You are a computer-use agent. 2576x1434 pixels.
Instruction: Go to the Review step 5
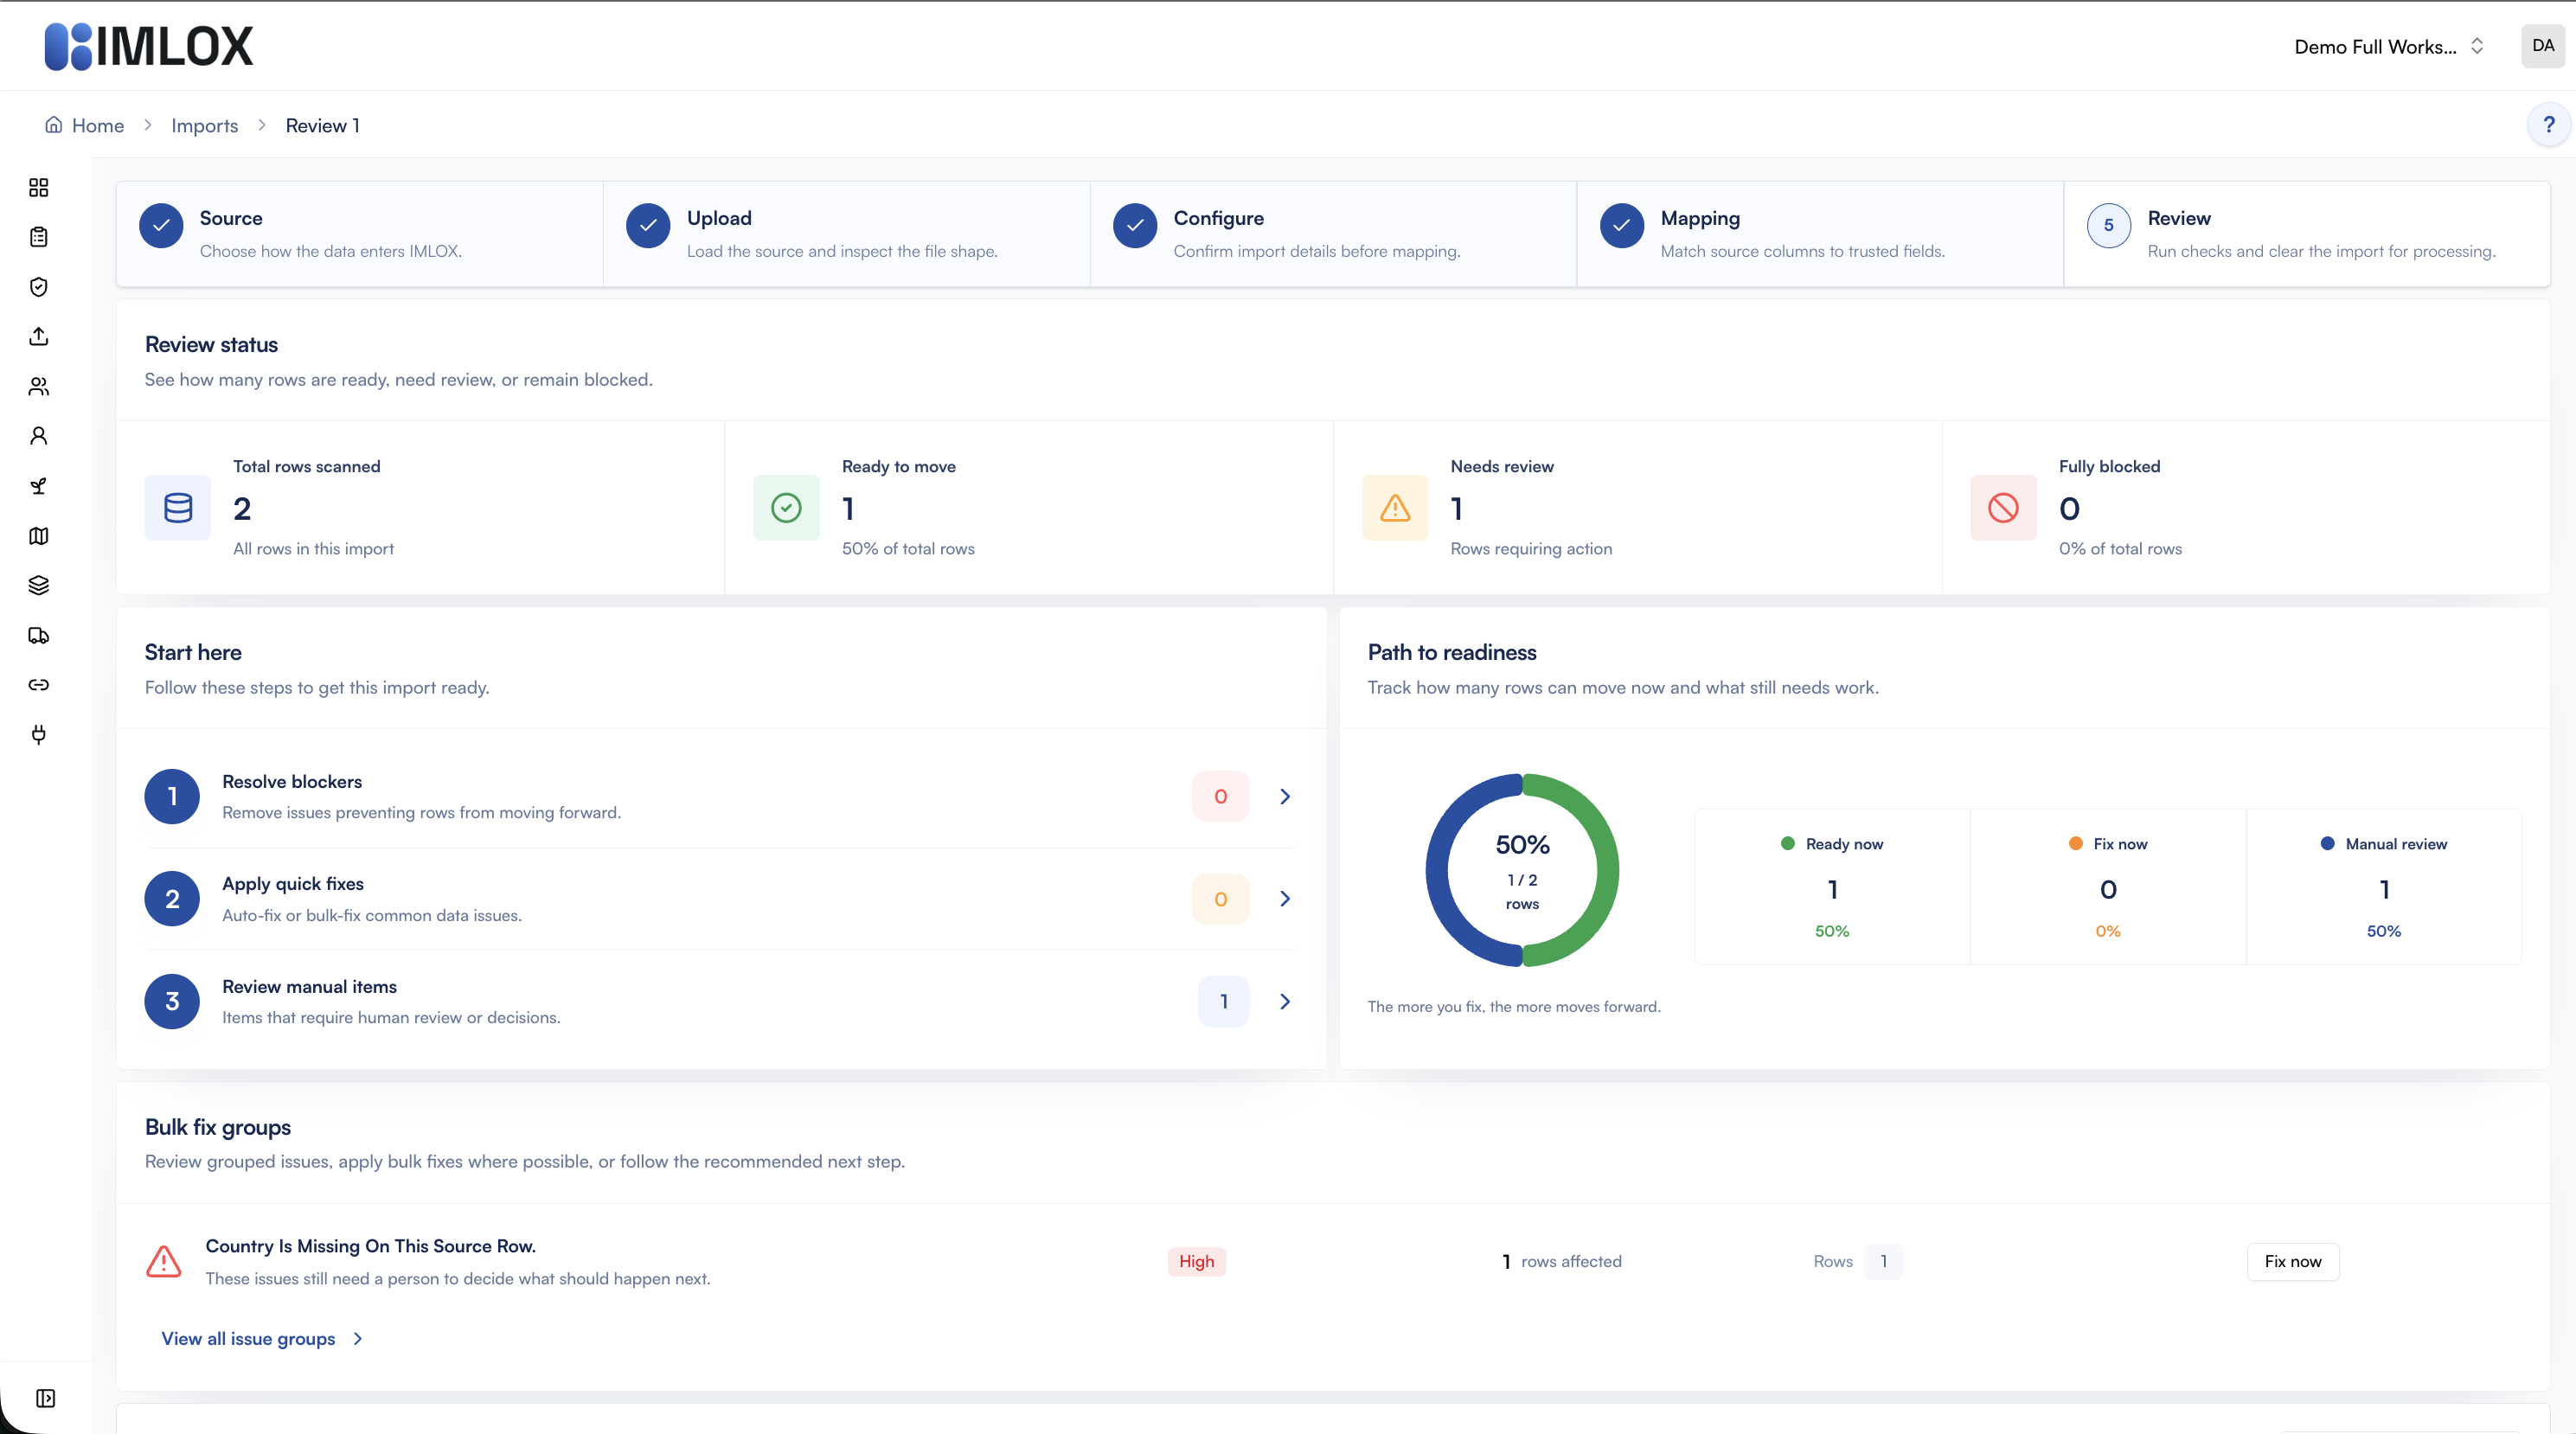2307,234
